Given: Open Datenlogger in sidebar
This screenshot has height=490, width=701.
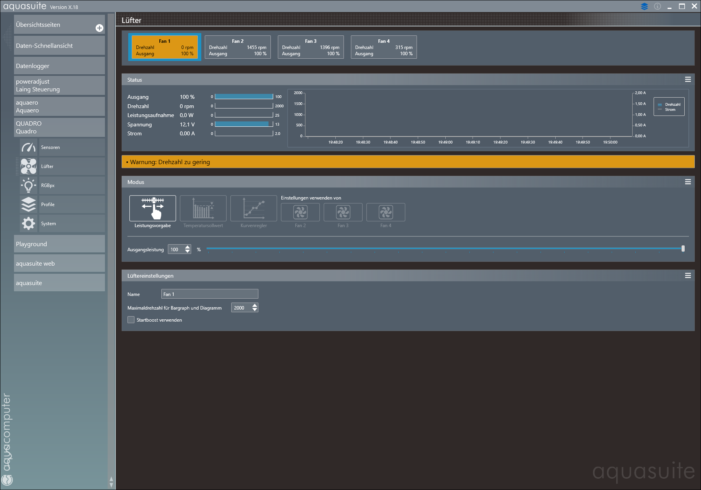Looking at the screenshot, I should click(x=59, y=66).
